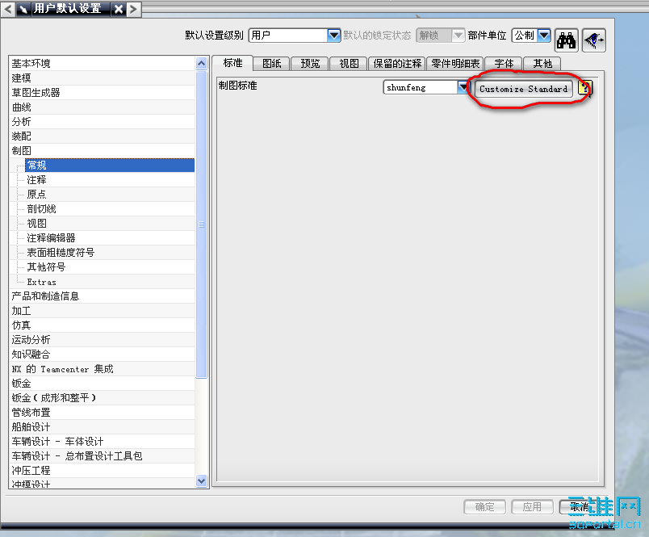Viewport: 649px width, 537px height.
Task: Select 船舶设计 in the category list
Action: point(102,427)
